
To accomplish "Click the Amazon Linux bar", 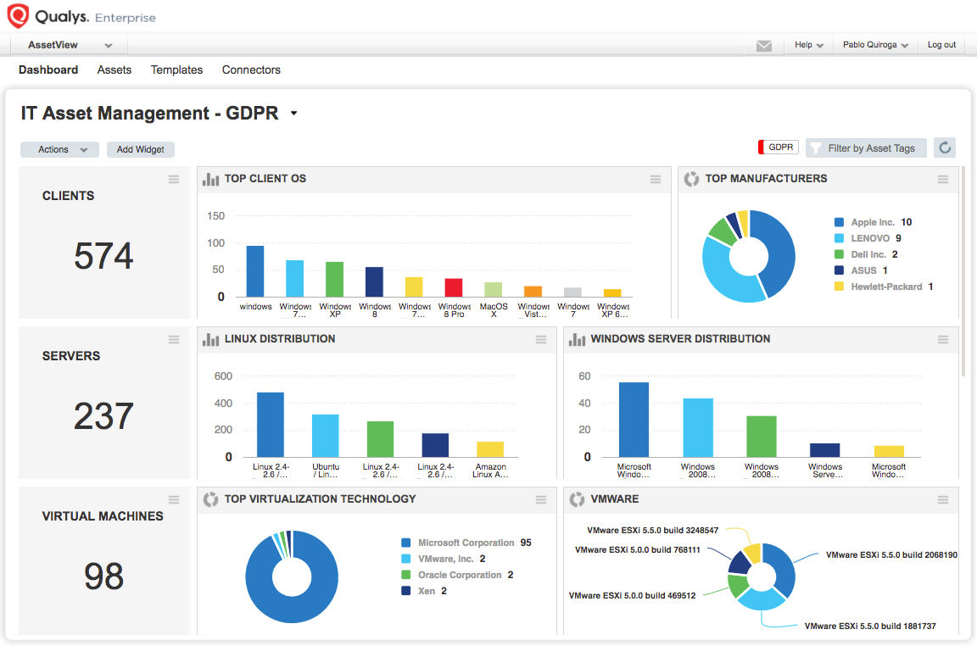I will click(x=490, y=449).
